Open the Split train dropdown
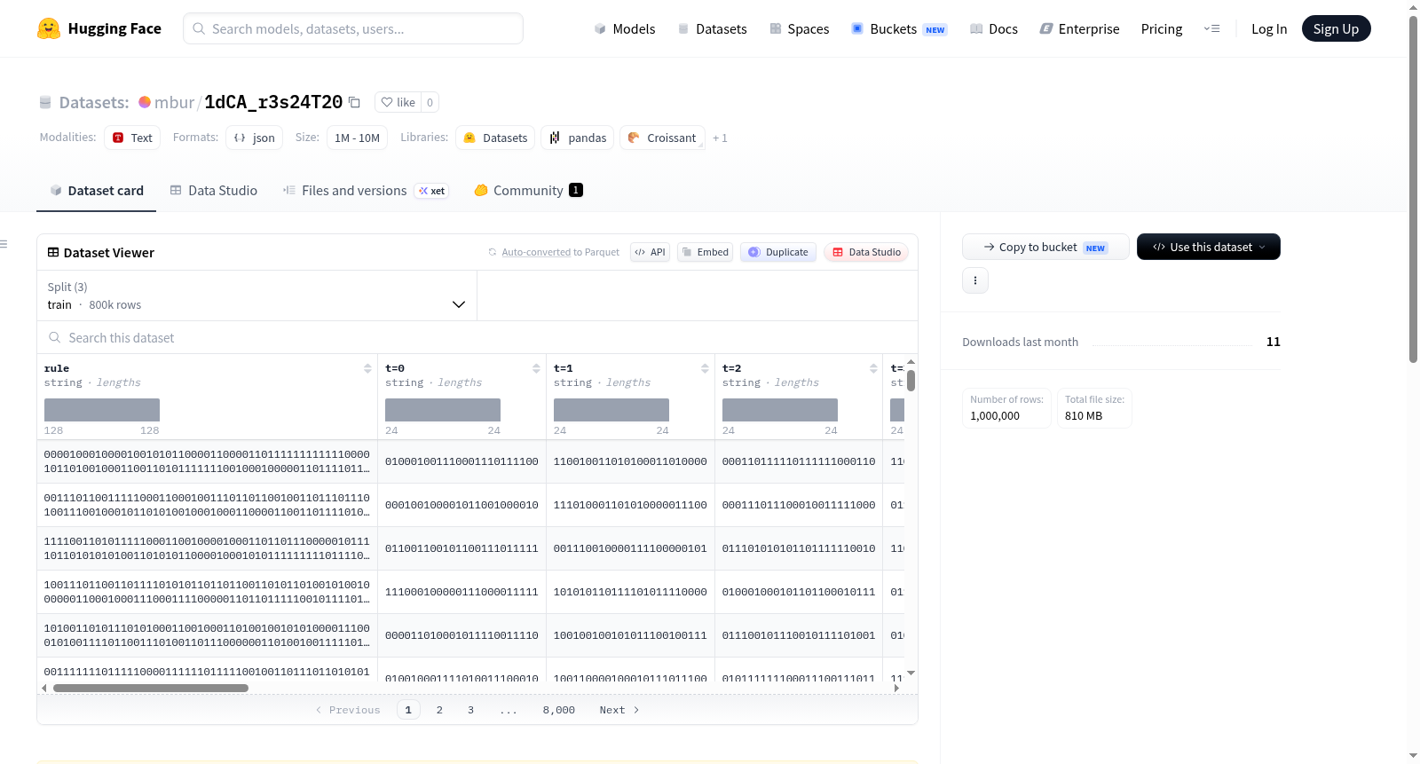The width and height of the screenshot is (1420, 764). point(256,295)
